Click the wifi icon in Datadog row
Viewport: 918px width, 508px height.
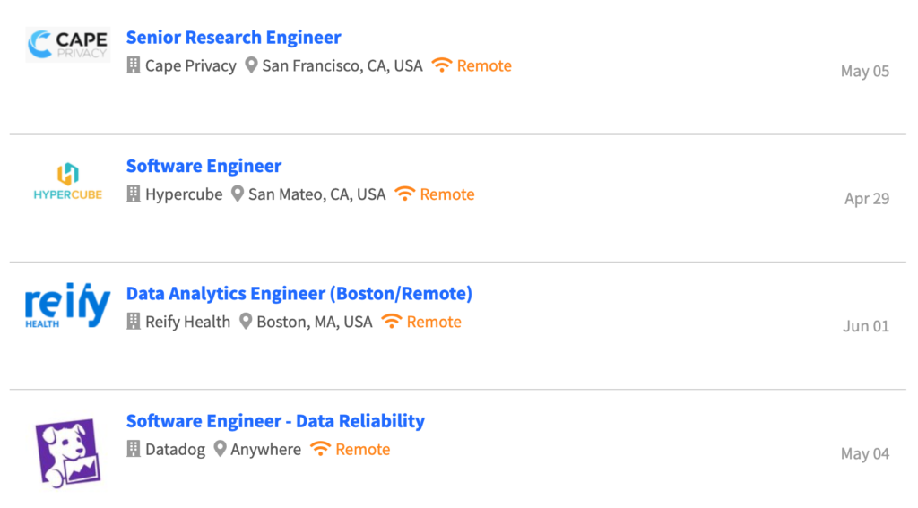pyautogui.click(x=320, y=448)
